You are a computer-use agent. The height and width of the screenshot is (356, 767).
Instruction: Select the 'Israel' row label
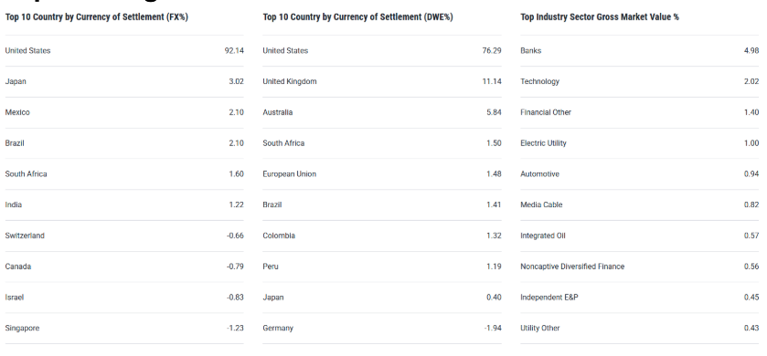click(x=15, y=298)
